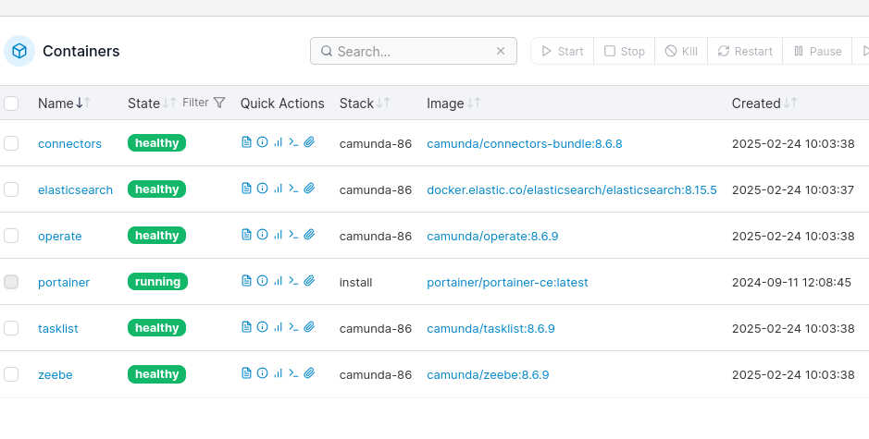Viewport: 869px width, 439px height.
Task: Click the running state badge for portainer
Action: click(x=158, y=281)
